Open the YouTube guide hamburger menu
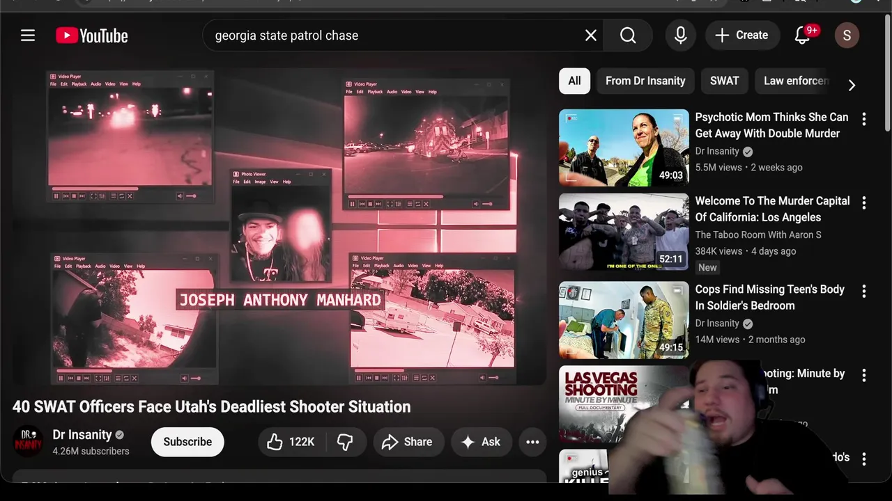892x501 pixels. coord(28,35)
